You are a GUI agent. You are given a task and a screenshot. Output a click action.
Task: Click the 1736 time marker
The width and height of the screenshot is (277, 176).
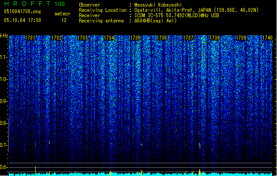tap(162, 38)
